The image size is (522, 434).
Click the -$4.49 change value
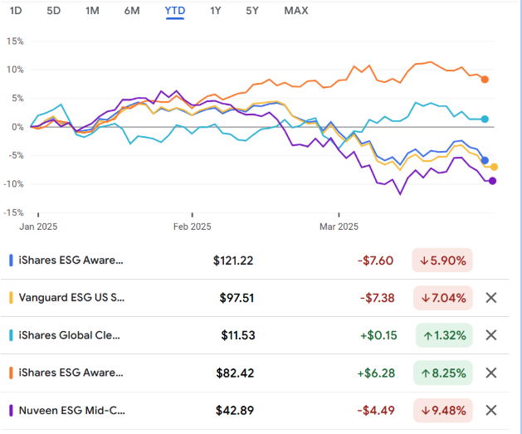pos(376,411)
